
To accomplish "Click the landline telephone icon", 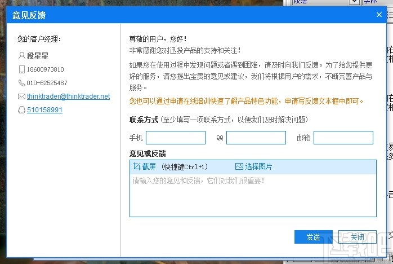I will coord(22,83).
